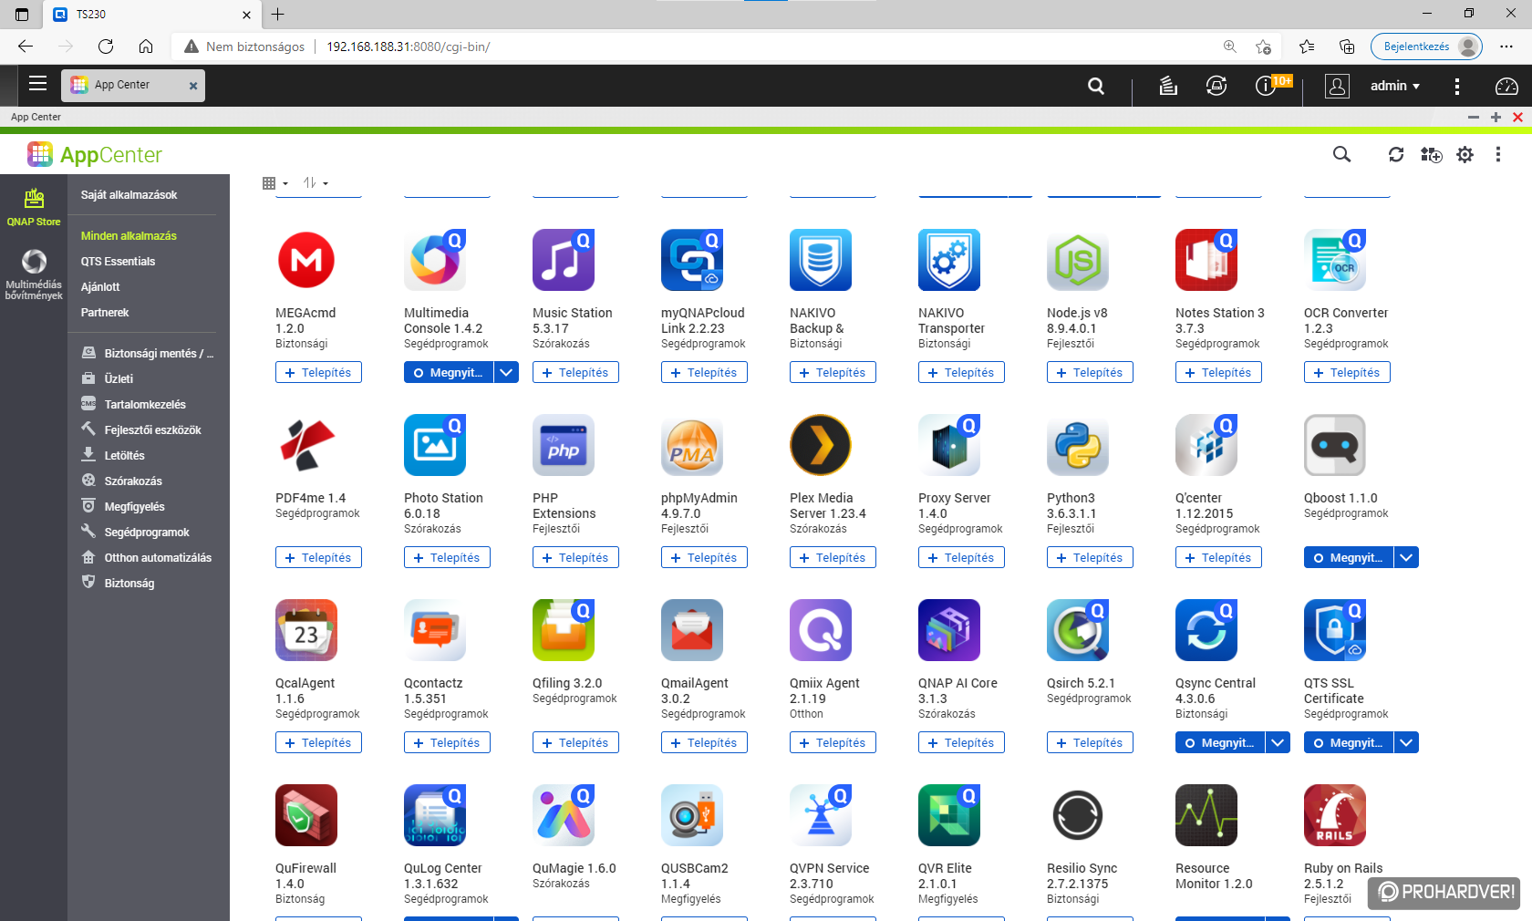Open QTS SSL Certificate via Megnyit
This screenshot has height=921, width=1532.
tap(1349, 742)
